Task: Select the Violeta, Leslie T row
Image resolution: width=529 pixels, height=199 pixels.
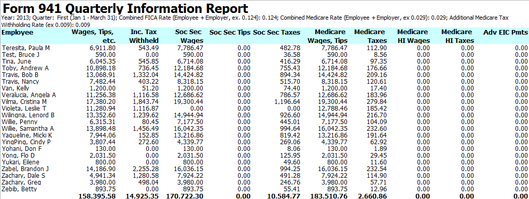Action: [264, 109]
